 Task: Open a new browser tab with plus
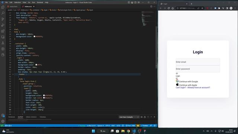click(192, 4)
